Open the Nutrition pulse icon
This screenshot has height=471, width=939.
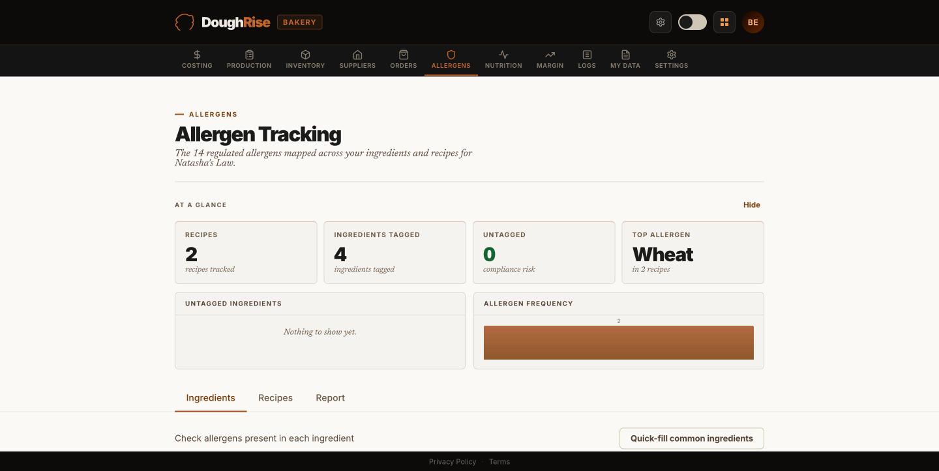coord(503,55)
